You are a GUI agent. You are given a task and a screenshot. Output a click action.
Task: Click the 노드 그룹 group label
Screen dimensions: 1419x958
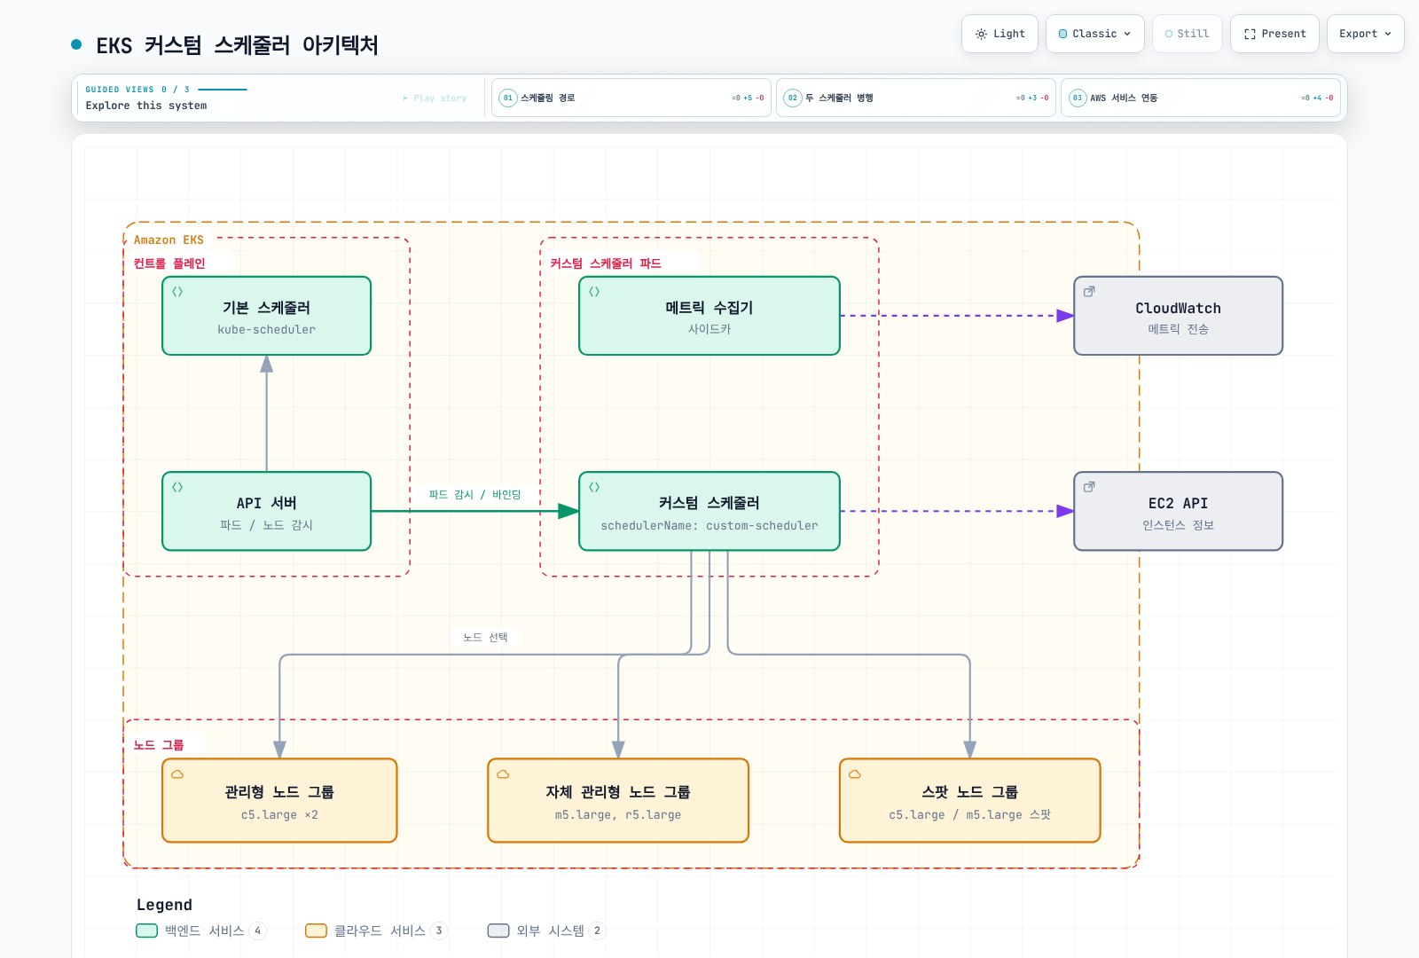click(x=159, y=745)
